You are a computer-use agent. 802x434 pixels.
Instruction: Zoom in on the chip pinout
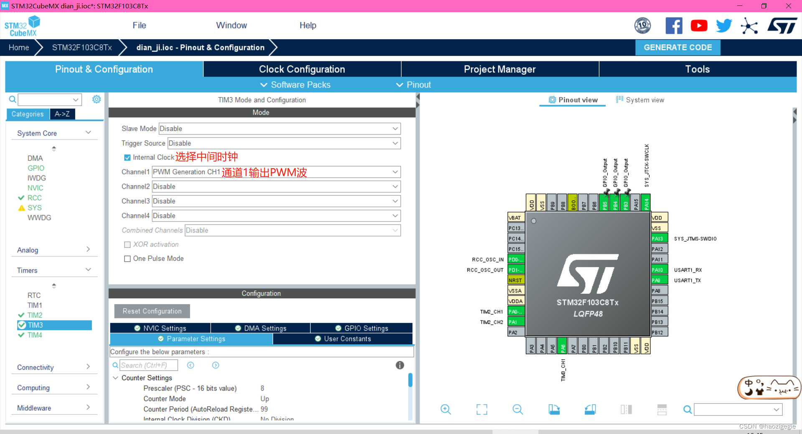tap(446, 409)
